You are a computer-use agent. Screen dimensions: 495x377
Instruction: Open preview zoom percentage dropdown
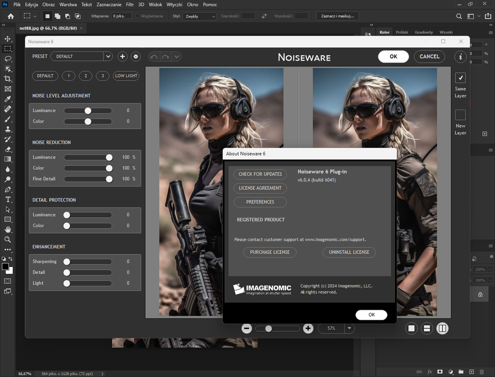(x=350, y=328)
